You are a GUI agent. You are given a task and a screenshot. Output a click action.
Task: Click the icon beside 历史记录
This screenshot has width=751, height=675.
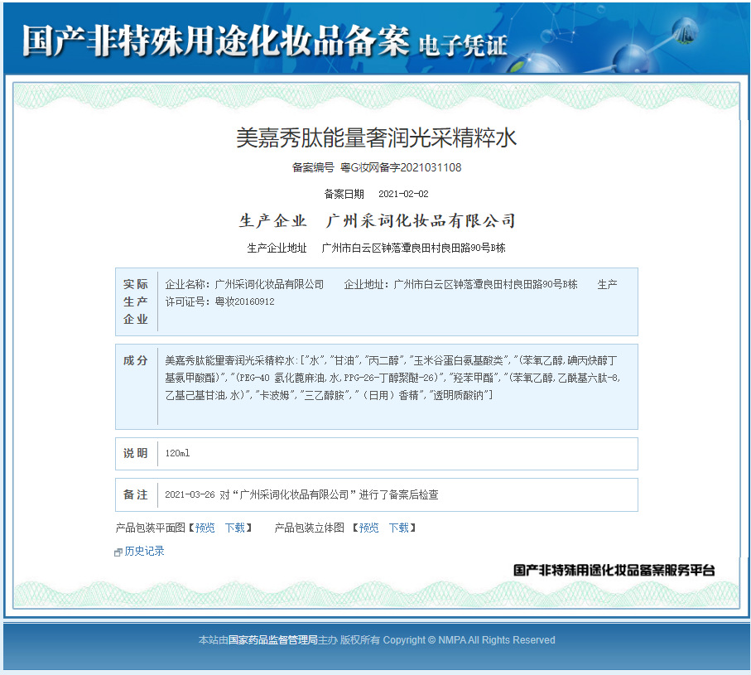[118, 552]
